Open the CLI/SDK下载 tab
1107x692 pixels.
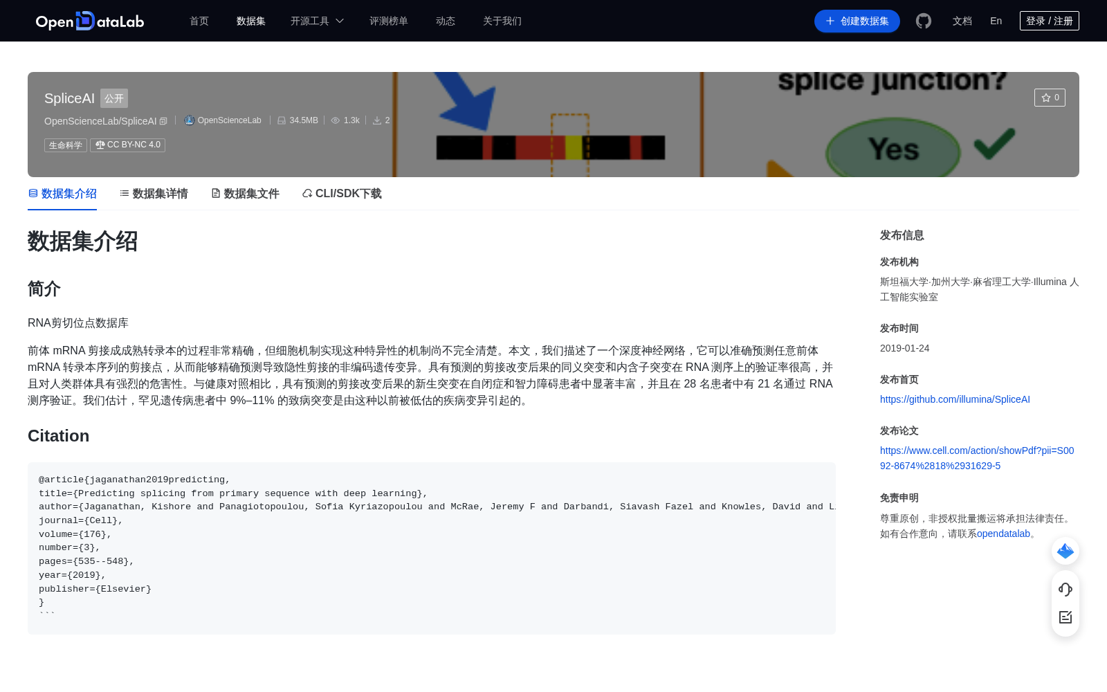(x=342, y=194)
